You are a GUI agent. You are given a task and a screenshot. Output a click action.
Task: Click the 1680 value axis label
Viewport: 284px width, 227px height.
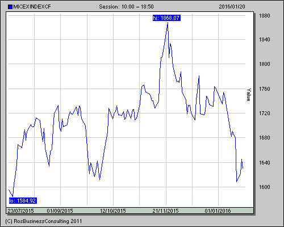(265, 138)
